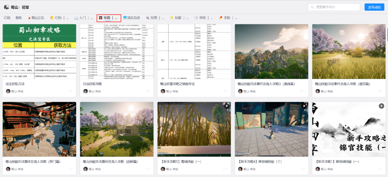This screenshot has height=177, width=388.
Task: Like the 法宝获取方法 post with its heart icon
Action: 71,91
